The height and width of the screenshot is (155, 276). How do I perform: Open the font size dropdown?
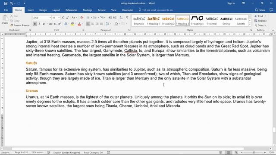tap(59, 18)
